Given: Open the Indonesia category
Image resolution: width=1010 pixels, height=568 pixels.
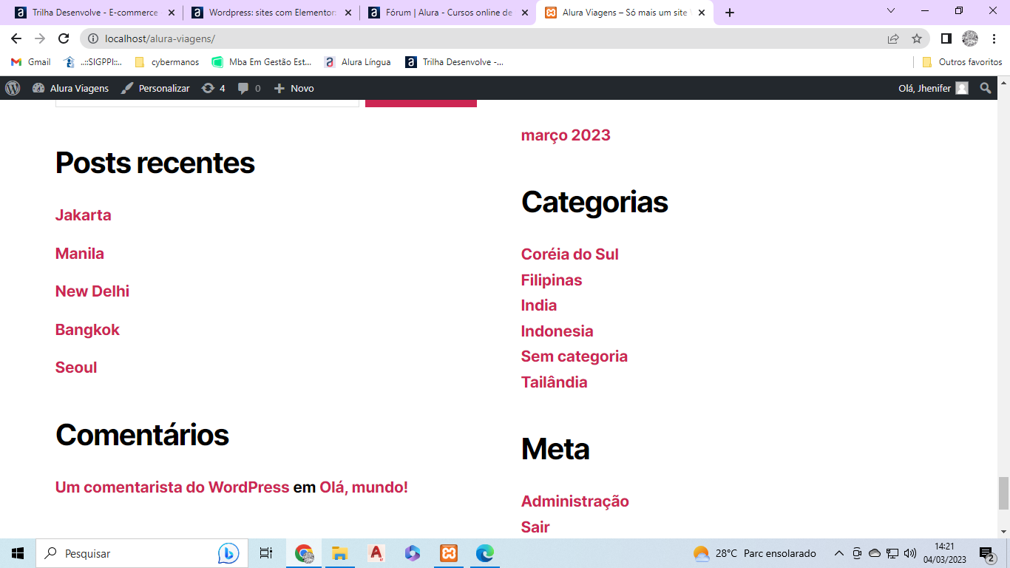Looking at the screenshot, I should (557, 331).
